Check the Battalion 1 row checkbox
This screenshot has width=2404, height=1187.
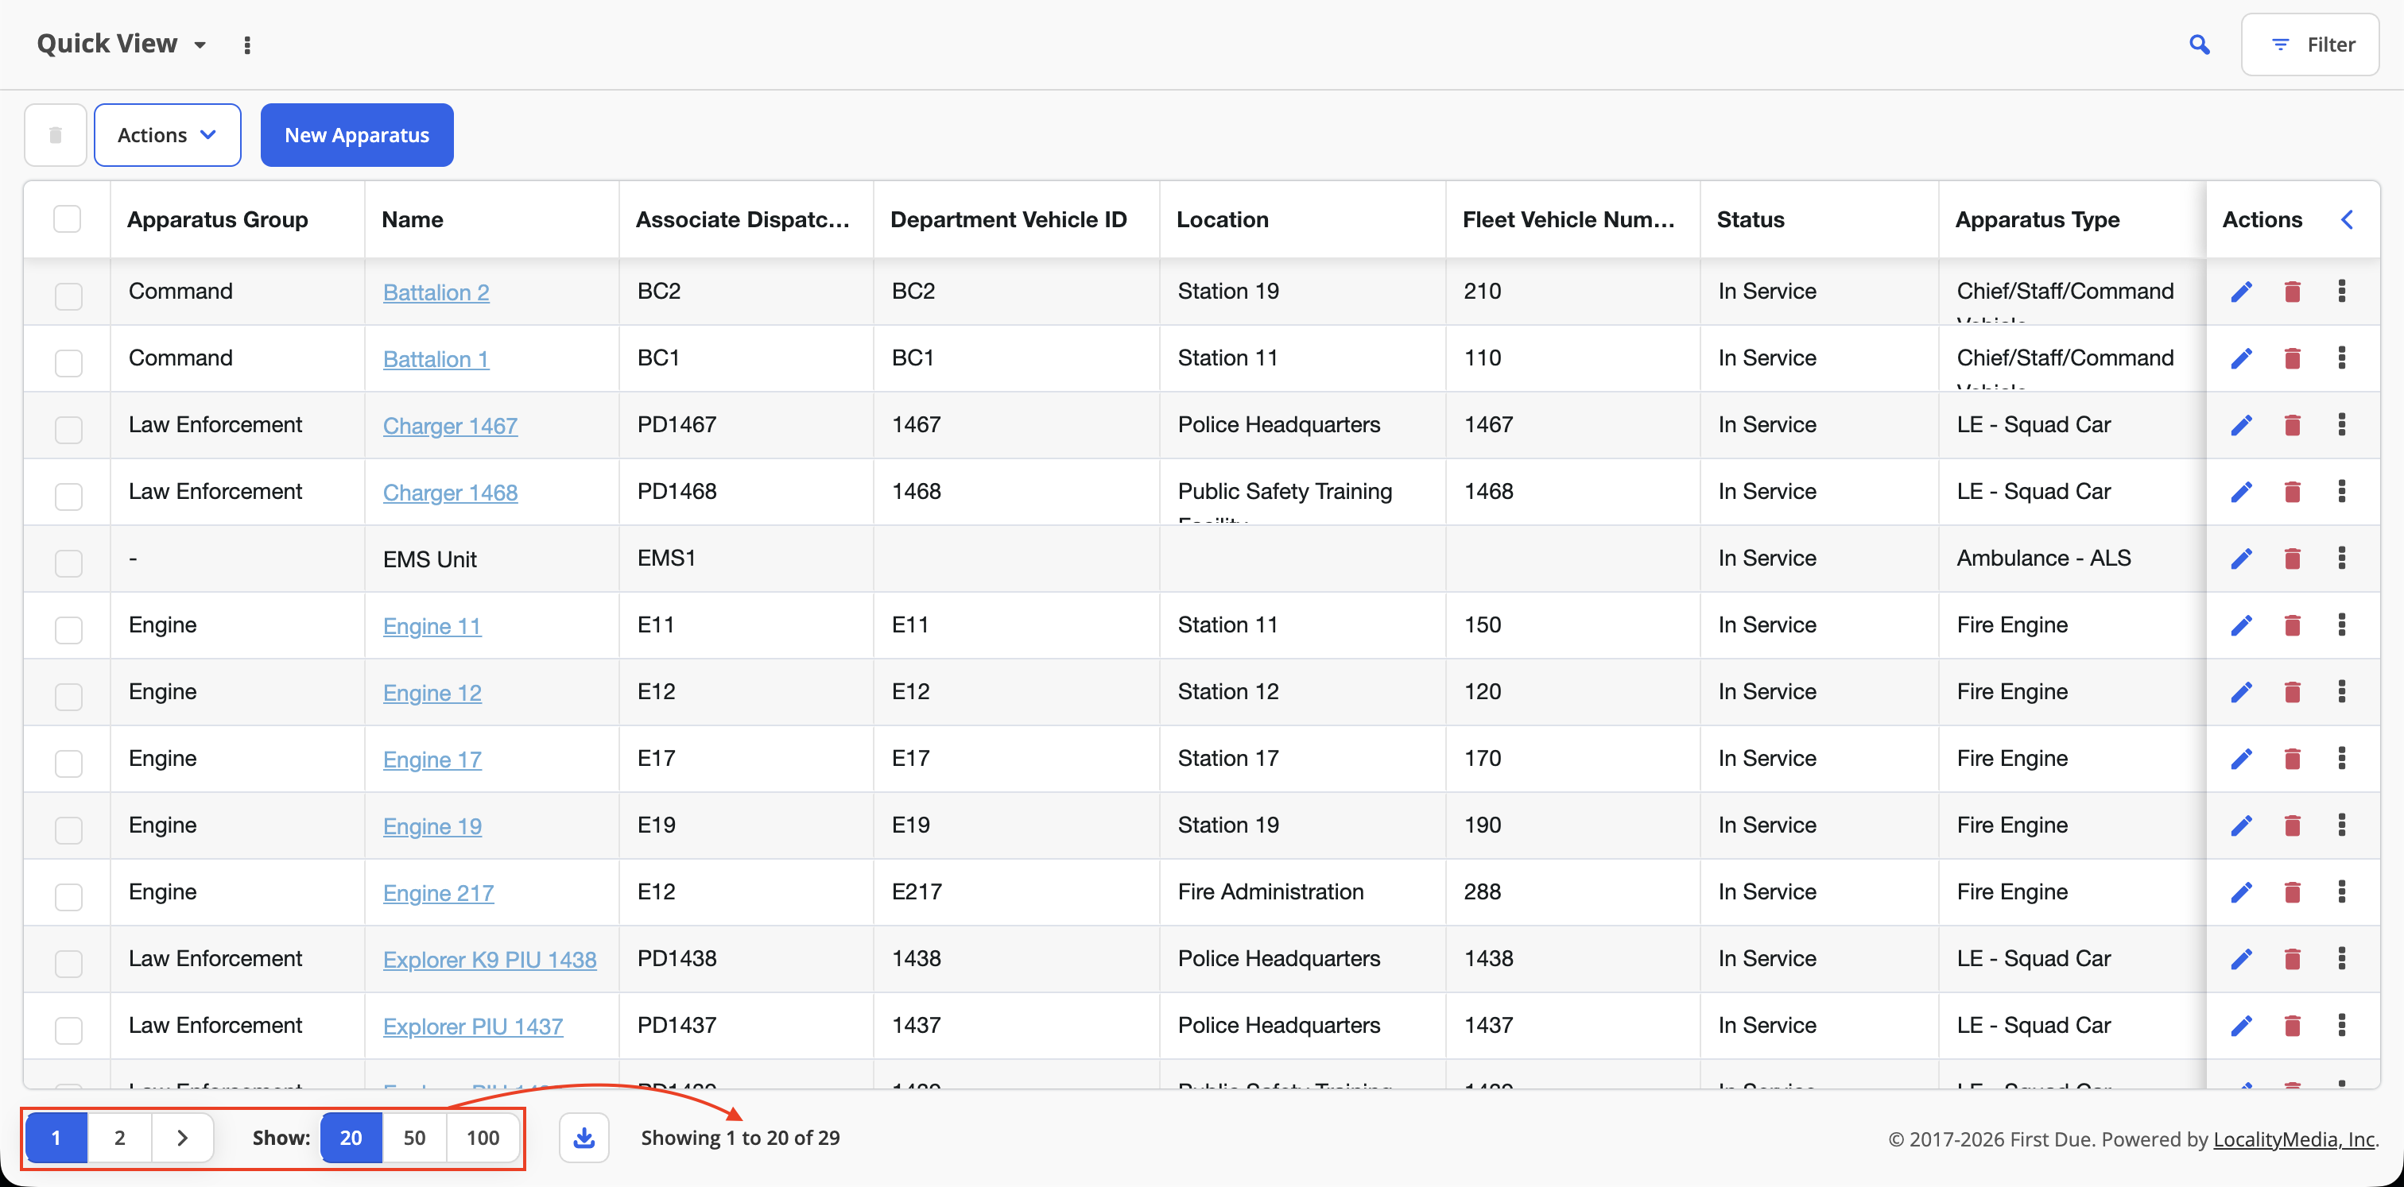pos(68,363)
